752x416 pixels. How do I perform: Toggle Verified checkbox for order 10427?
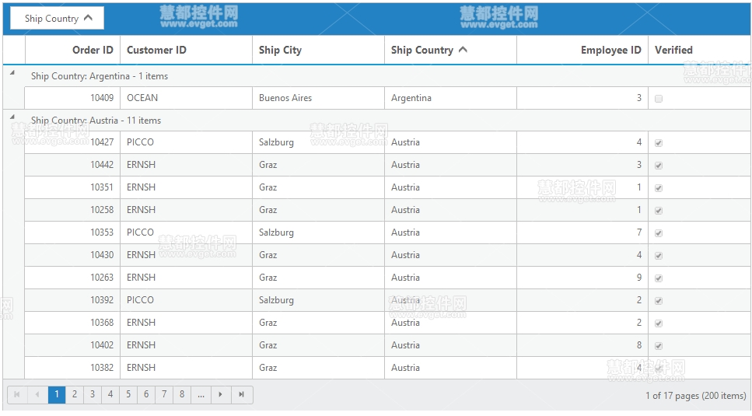659,143
